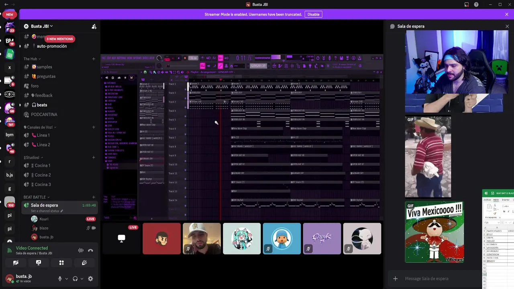Toggle the headphones deafen
Image resolution: width=514 pixels, height=289 pixels.
(x=75, y=279)
